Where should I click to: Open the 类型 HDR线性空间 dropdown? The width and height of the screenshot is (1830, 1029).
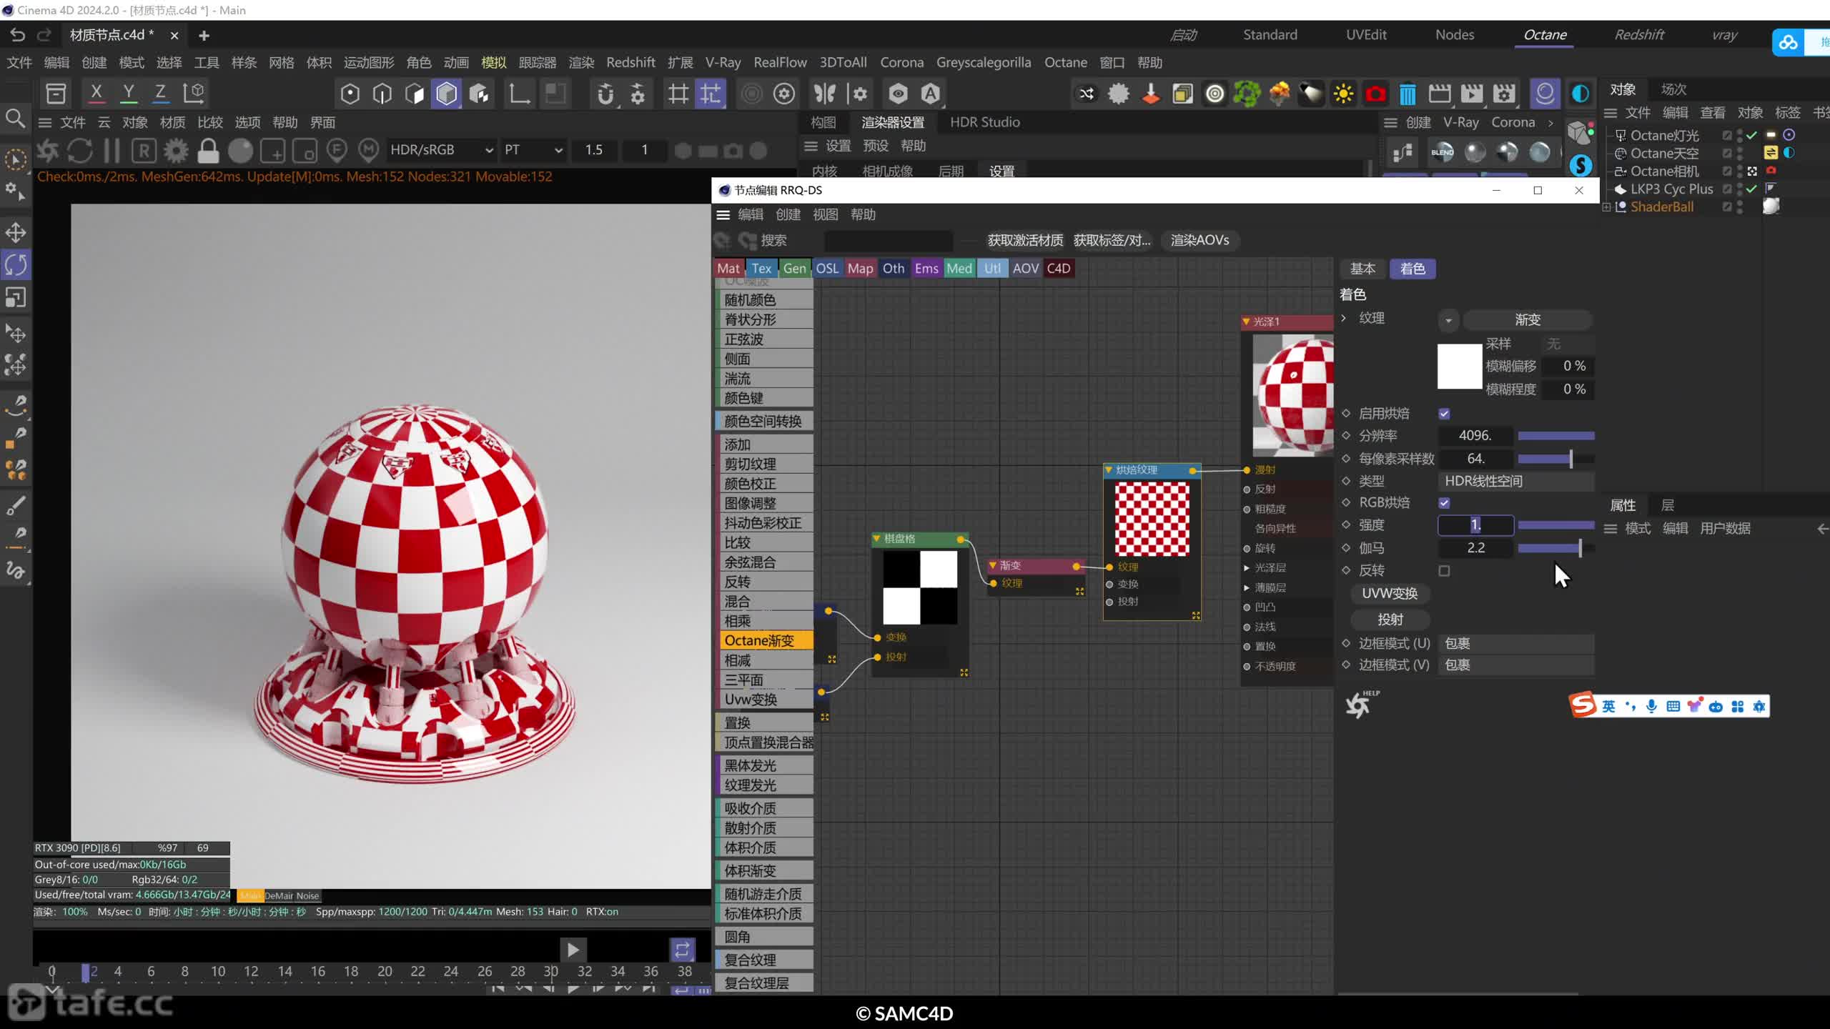coord(1515,482)
